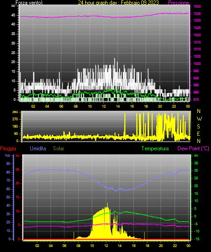This screenshot has height=252, width=211.
Task: Click the E wind direction label
Action: click(x=198, y=133)
